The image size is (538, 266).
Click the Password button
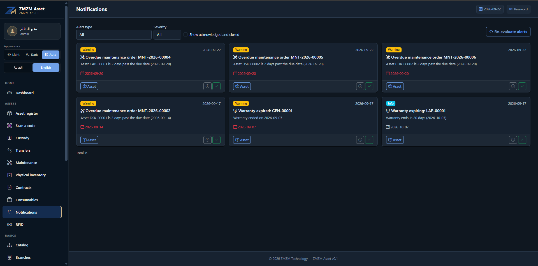[518, 9]
